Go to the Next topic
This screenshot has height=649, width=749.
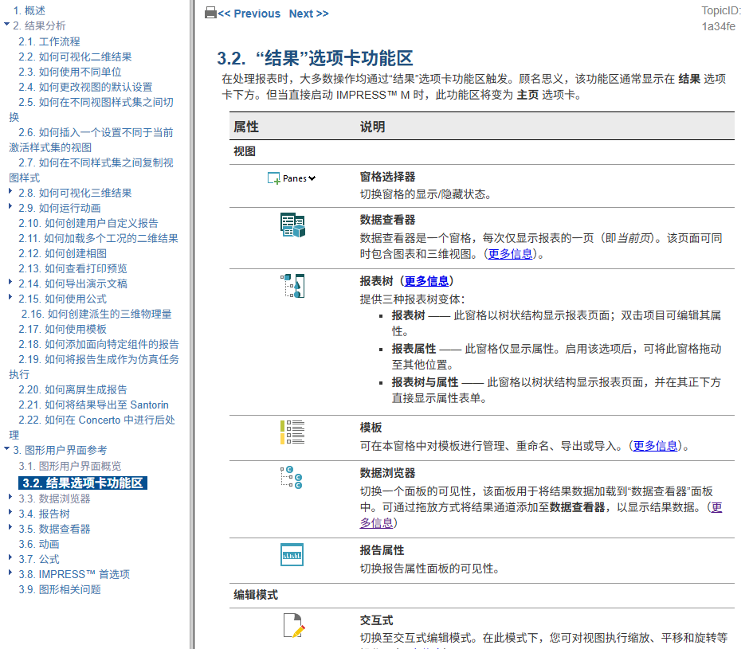(x=308, y=14)
